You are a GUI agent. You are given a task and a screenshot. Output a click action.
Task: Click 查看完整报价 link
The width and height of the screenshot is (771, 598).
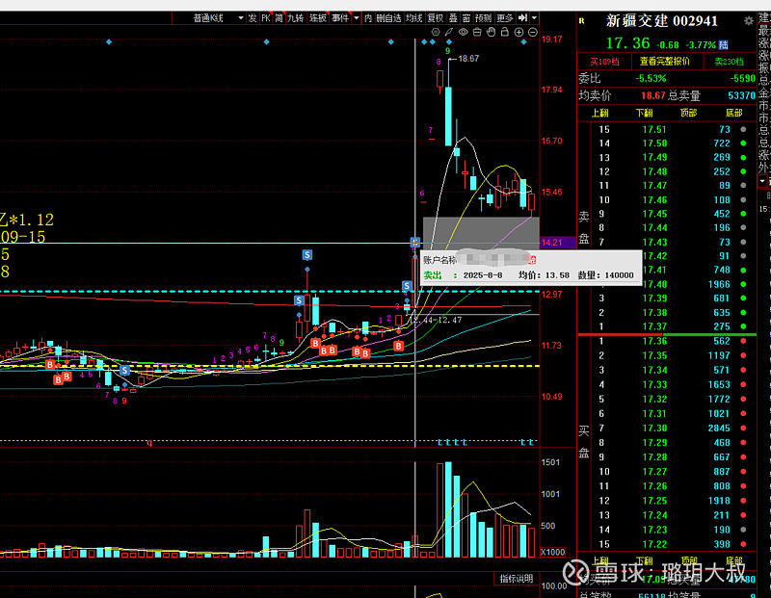point(664,62)
